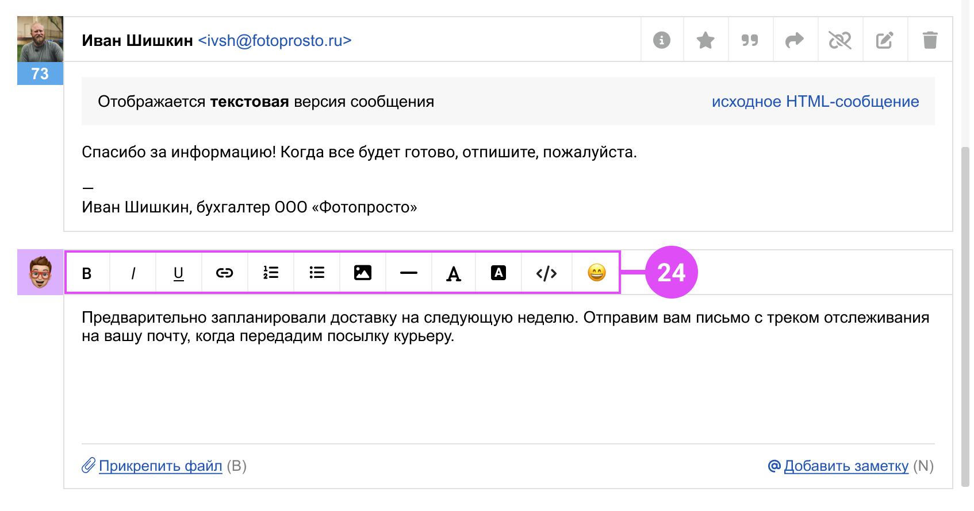Delete message using trash icon
The height and width of the screenshot is (511, 974).
(x=930, y=40)
